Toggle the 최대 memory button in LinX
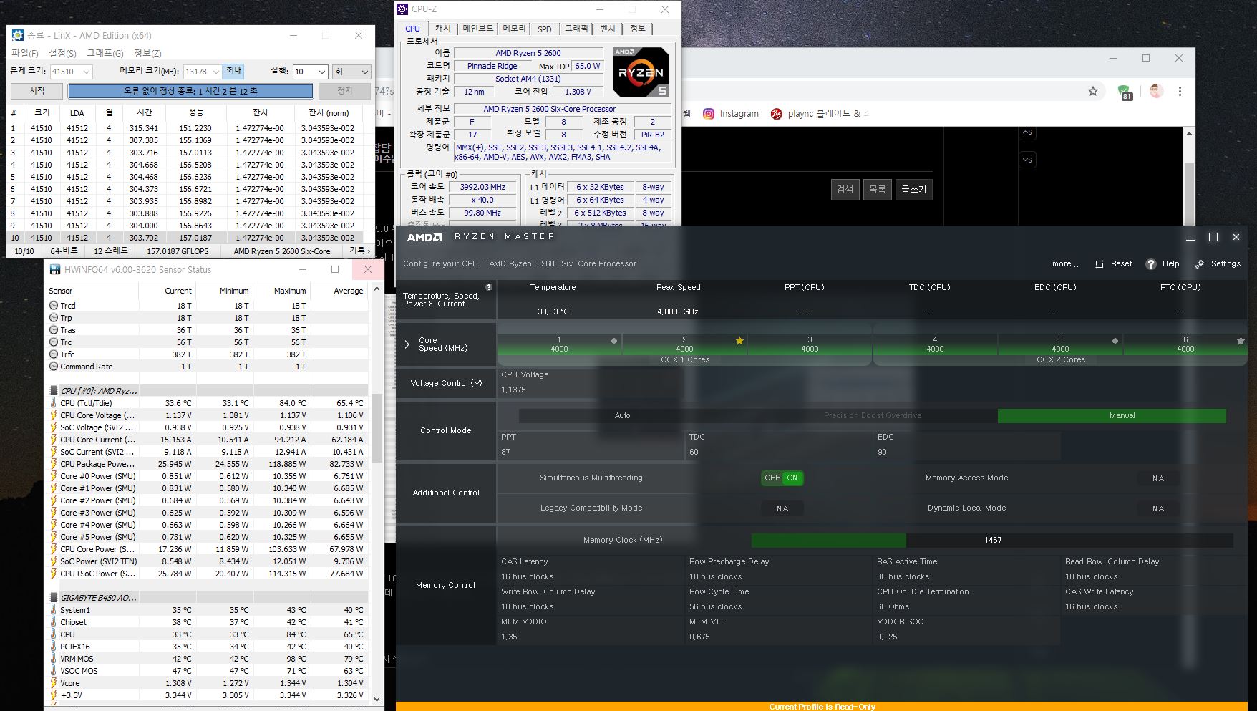The height and width of the screenshot is (711, 1257). coord(234,71)
